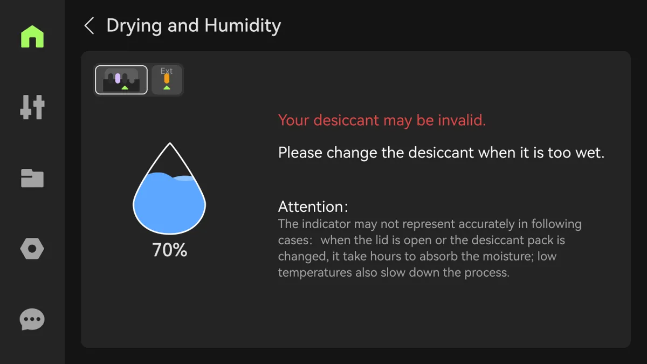
Task: Click the purple filament slot in AMS
Action: coord(118,78)
